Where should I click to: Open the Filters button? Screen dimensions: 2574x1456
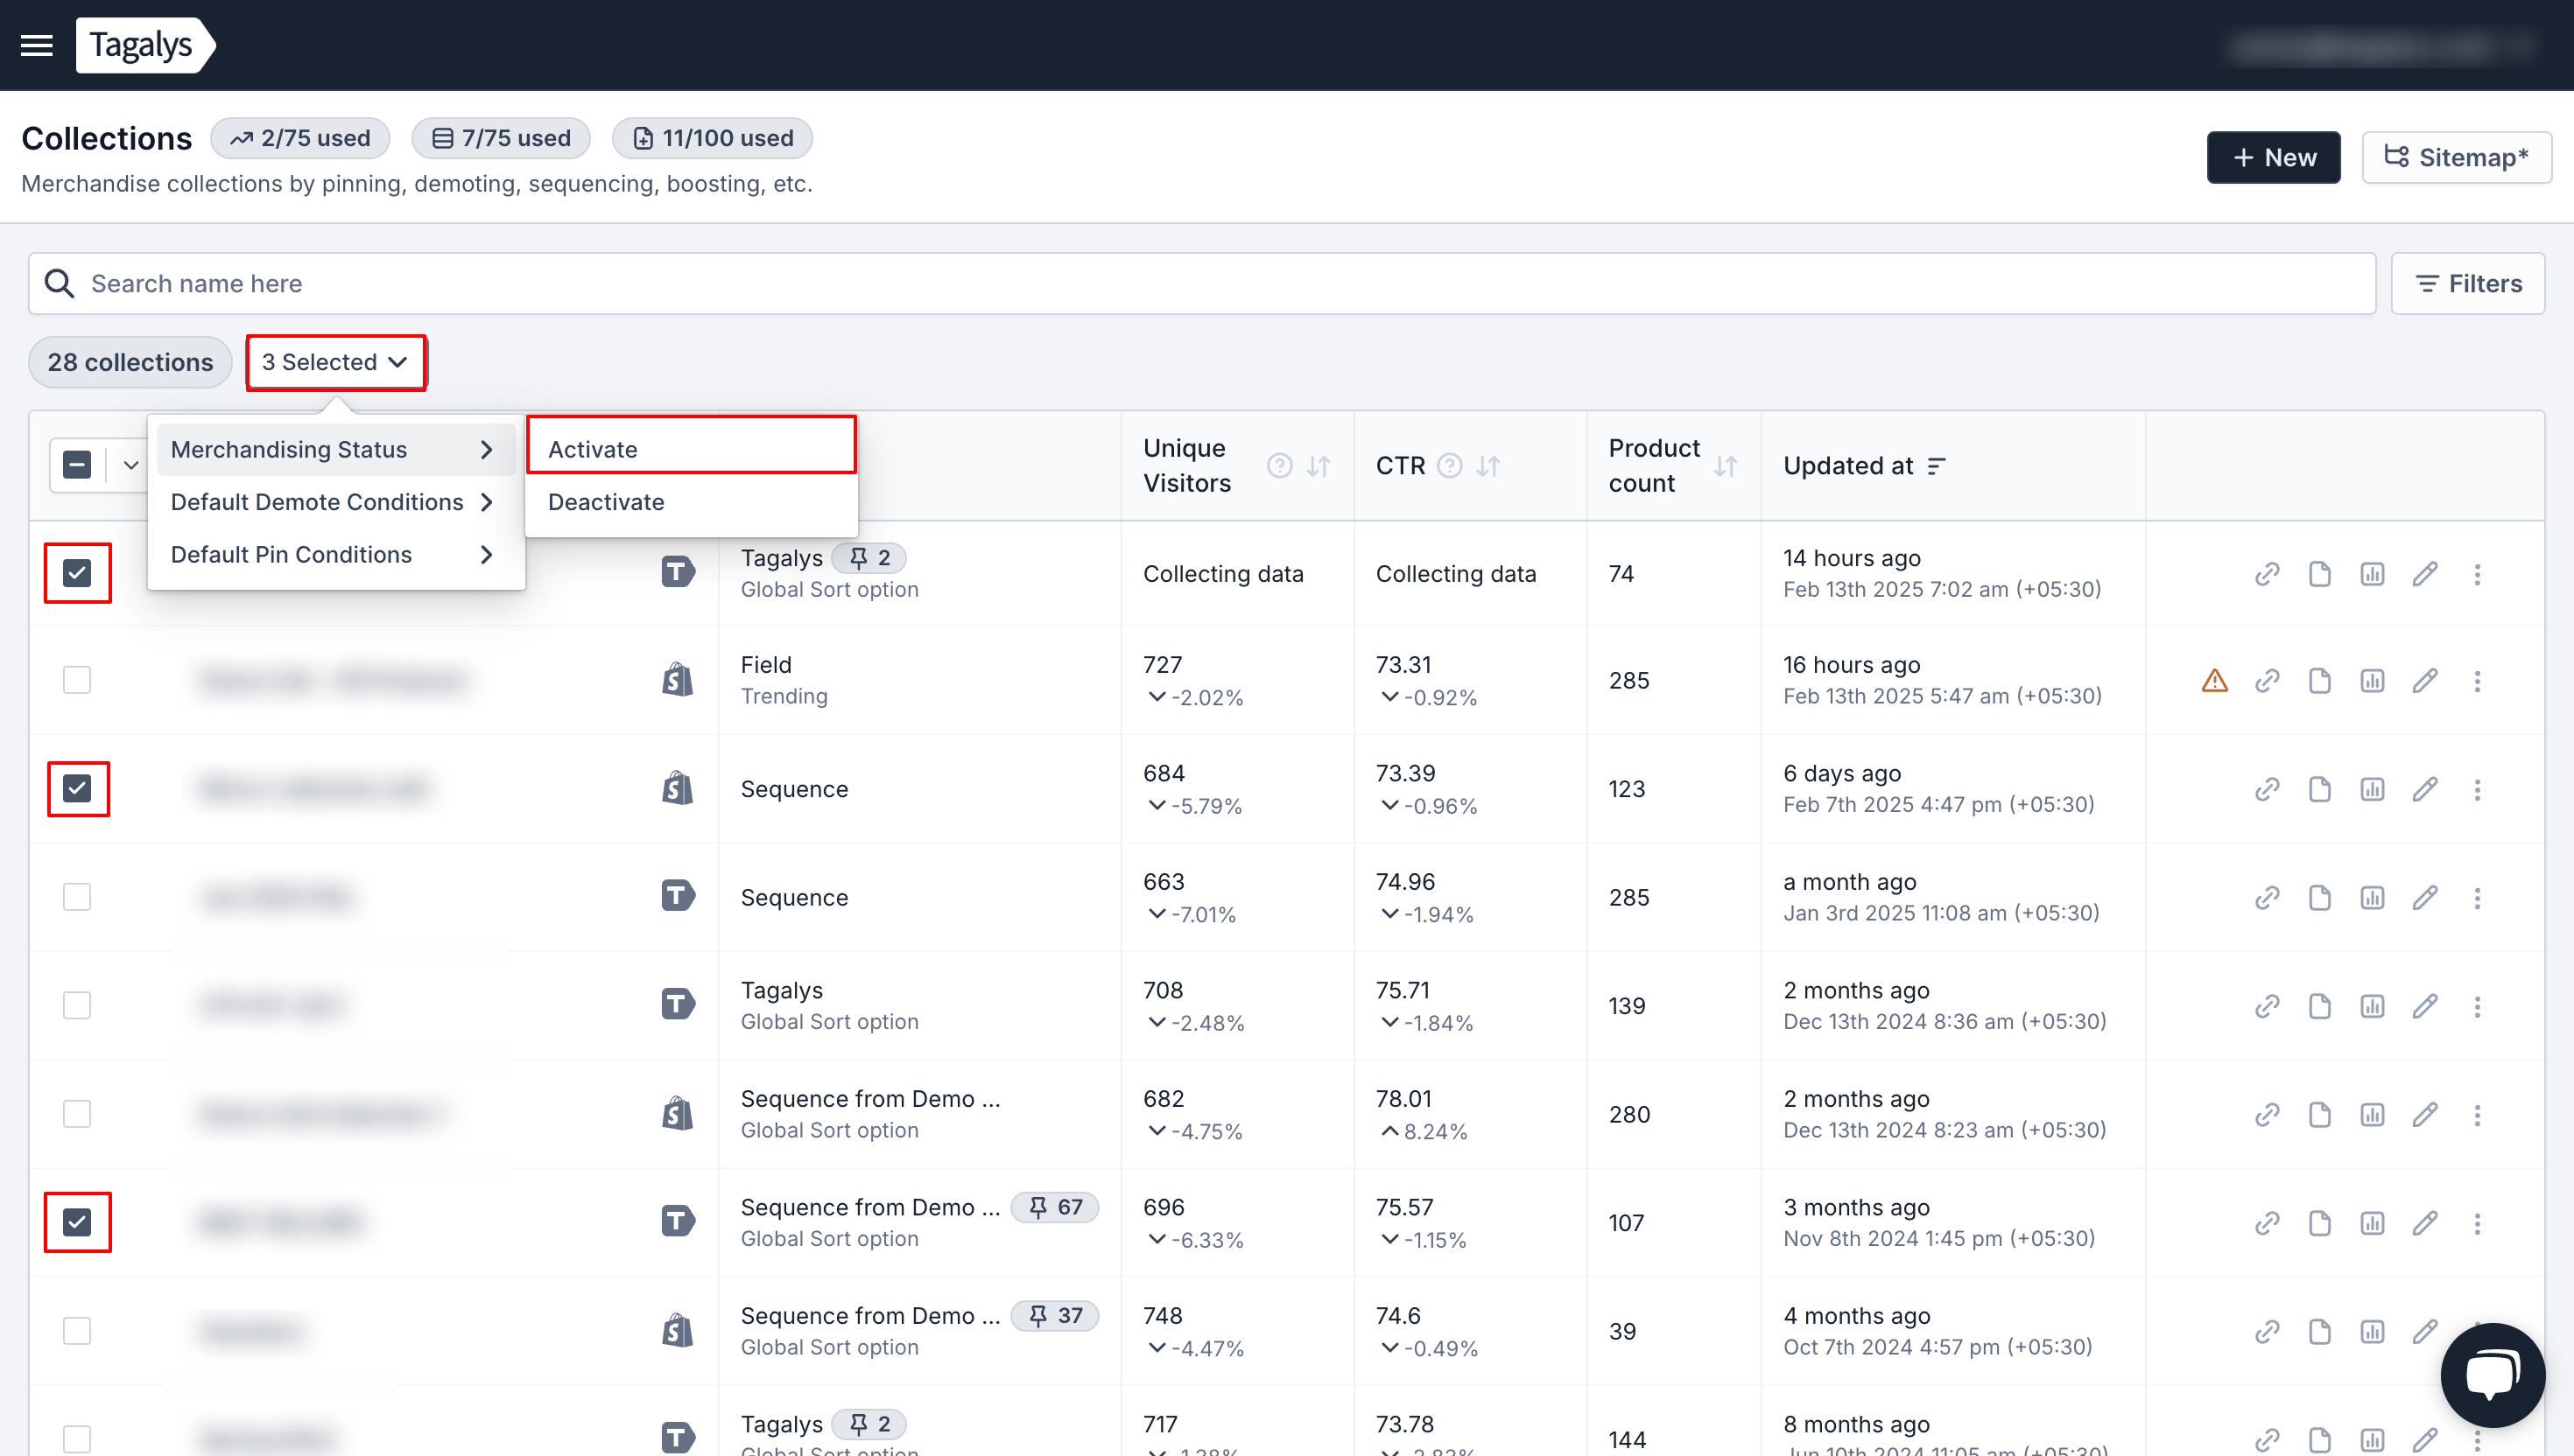pos(2468,284)
